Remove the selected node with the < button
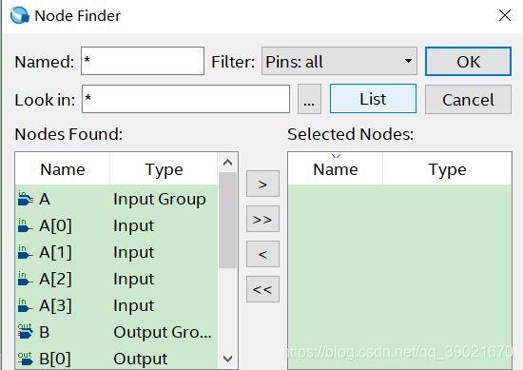 [262, 254]
